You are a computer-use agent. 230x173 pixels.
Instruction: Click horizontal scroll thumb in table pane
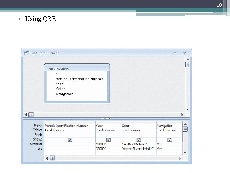point(31,115)
